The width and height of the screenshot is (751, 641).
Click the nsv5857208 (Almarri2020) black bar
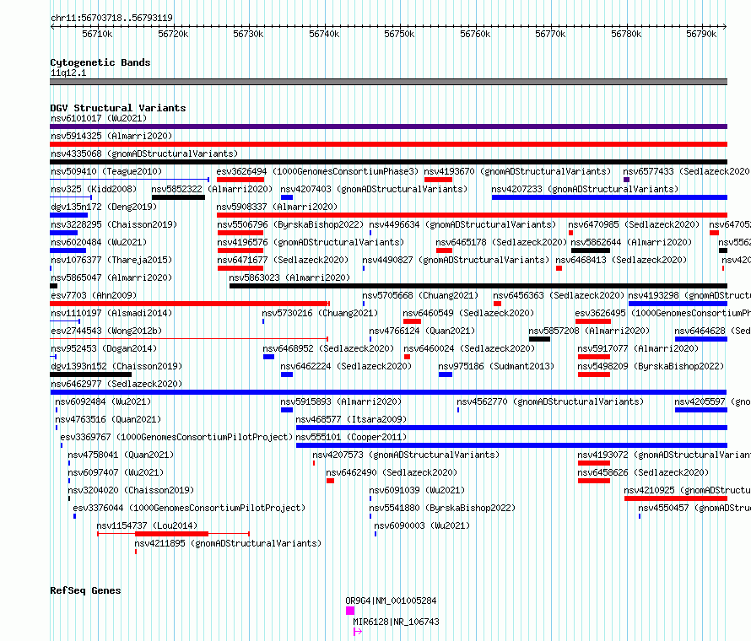539,339
